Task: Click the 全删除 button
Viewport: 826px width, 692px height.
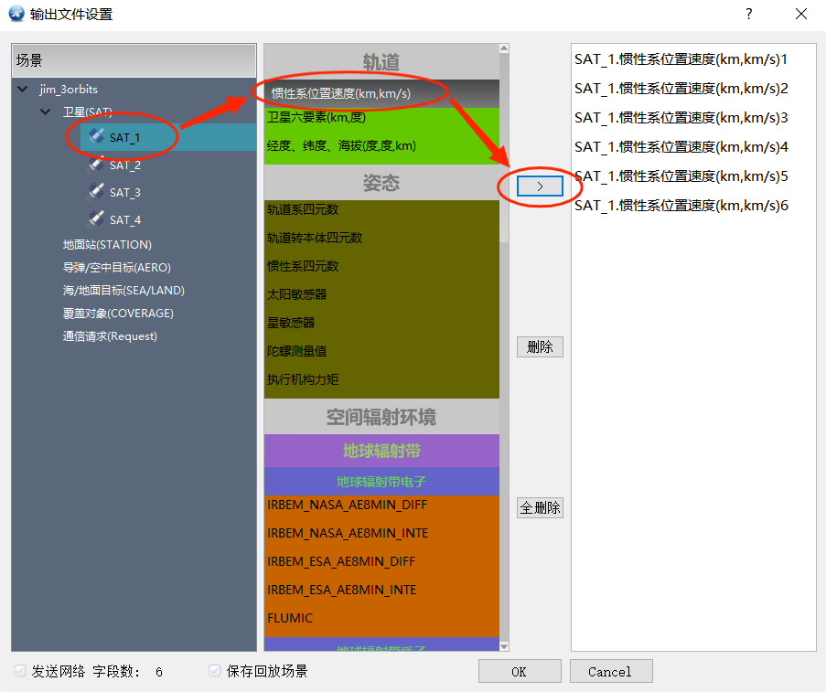Action: pos(540,507)
